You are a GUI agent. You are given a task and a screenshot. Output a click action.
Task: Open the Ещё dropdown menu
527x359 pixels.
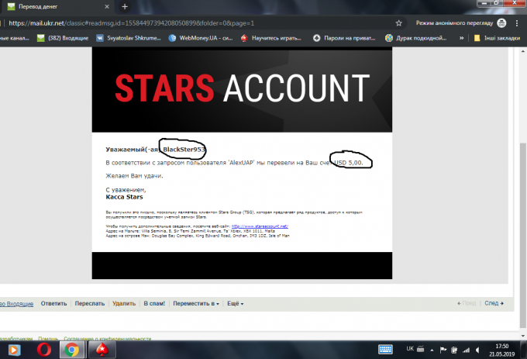click(236, 303)
